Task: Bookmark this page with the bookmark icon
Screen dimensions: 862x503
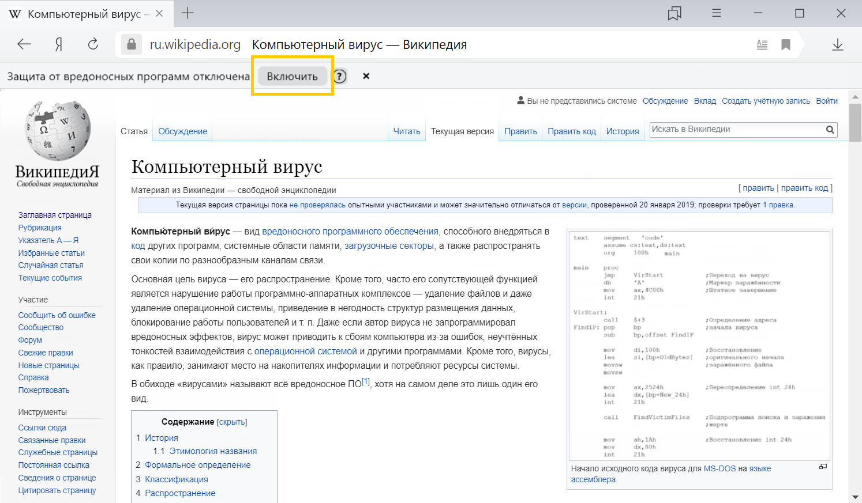Action: [786, 44]
